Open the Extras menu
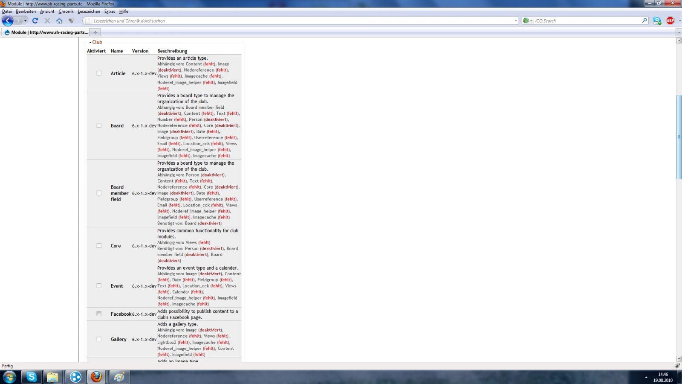The image size is (682, 384). pos(110,12)
